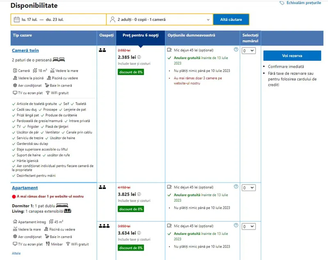
Task: Open quantity dropdown for 3.634 lei Apartament
Action: [248, 227]
